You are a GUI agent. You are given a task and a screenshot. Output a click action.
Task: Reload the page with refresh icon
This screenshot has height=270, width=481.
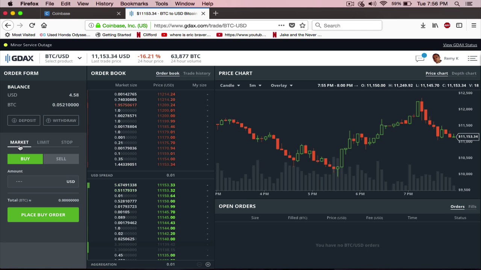(x=32, y=25)
